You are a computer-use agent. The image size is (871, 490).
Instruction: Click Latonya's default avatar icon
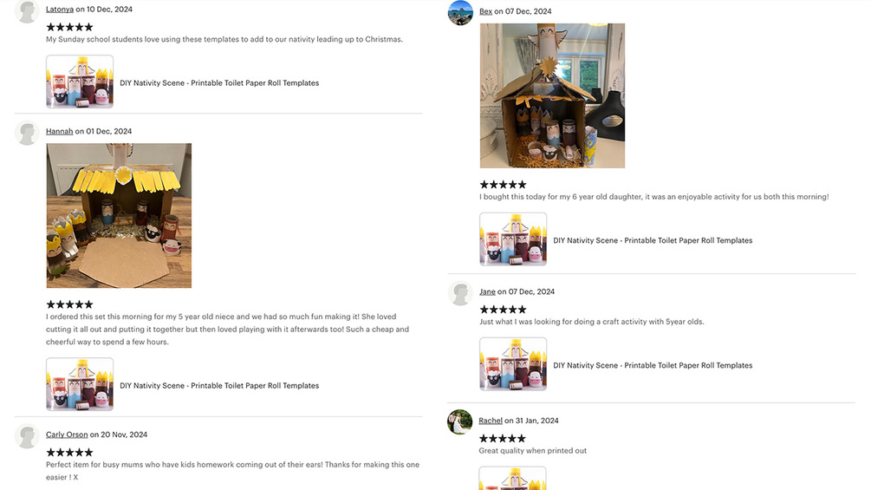point(27,11)
